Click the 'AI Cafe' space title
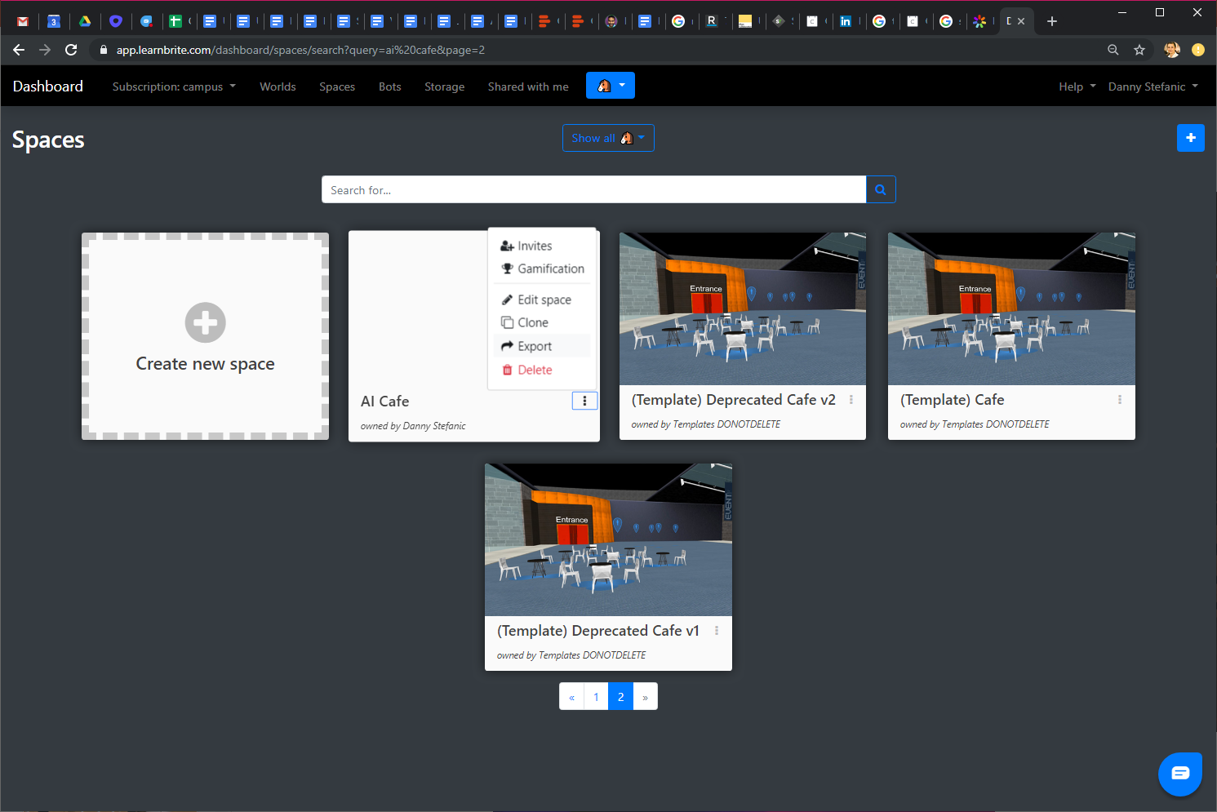Screen dimensions: 1217x812 (x=385, y=402)
